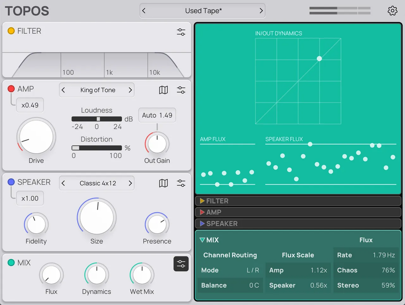Open the AMP section settings sliders icon
The height and width of the screenshot is (305, 405).
181,90
